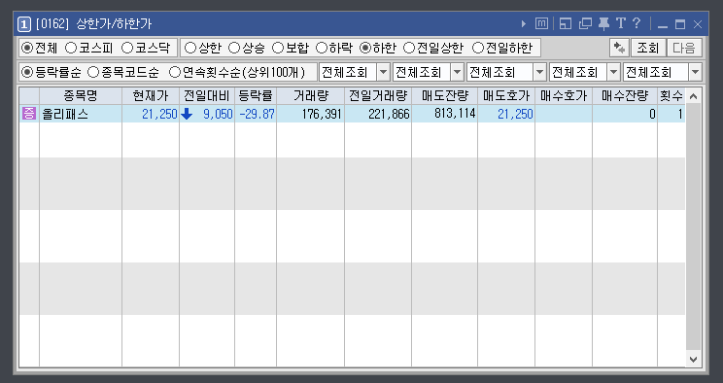723x383 pixels.
Task: Click the scroll up arrow of the list
Action: pyautogui.click(x=693, y=96)
